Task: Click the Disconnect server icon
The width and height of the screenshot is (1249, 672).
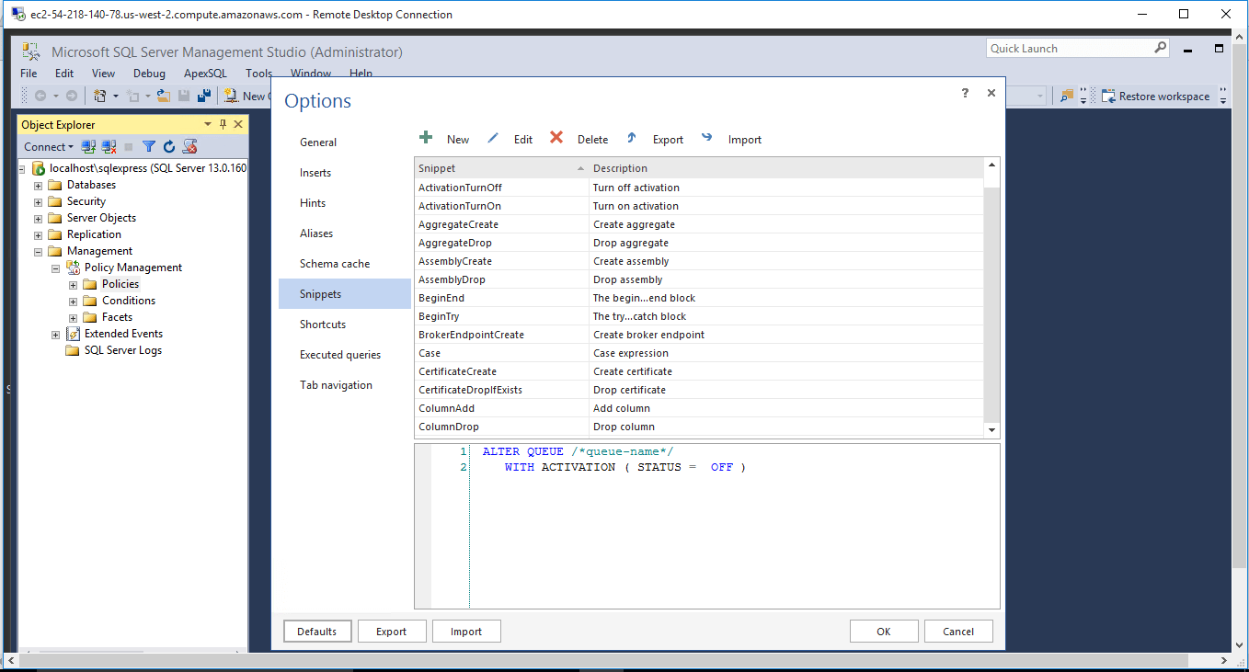Action: 109,146
